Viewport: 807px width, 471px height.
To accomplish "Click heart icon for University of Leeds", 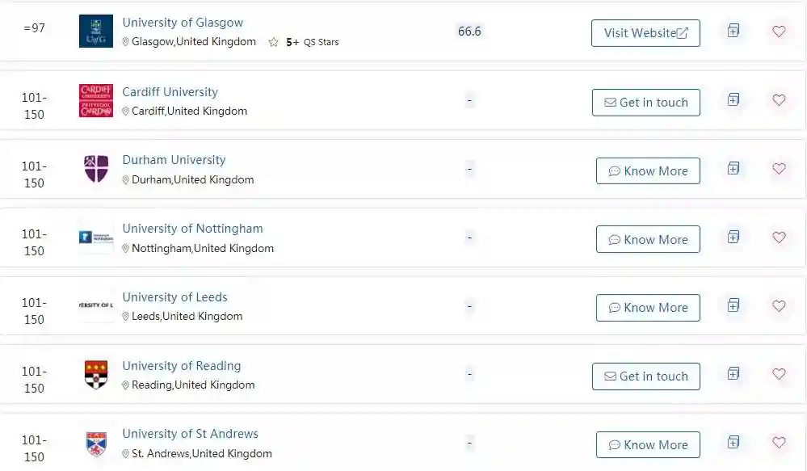I will (x=779, y=306).
